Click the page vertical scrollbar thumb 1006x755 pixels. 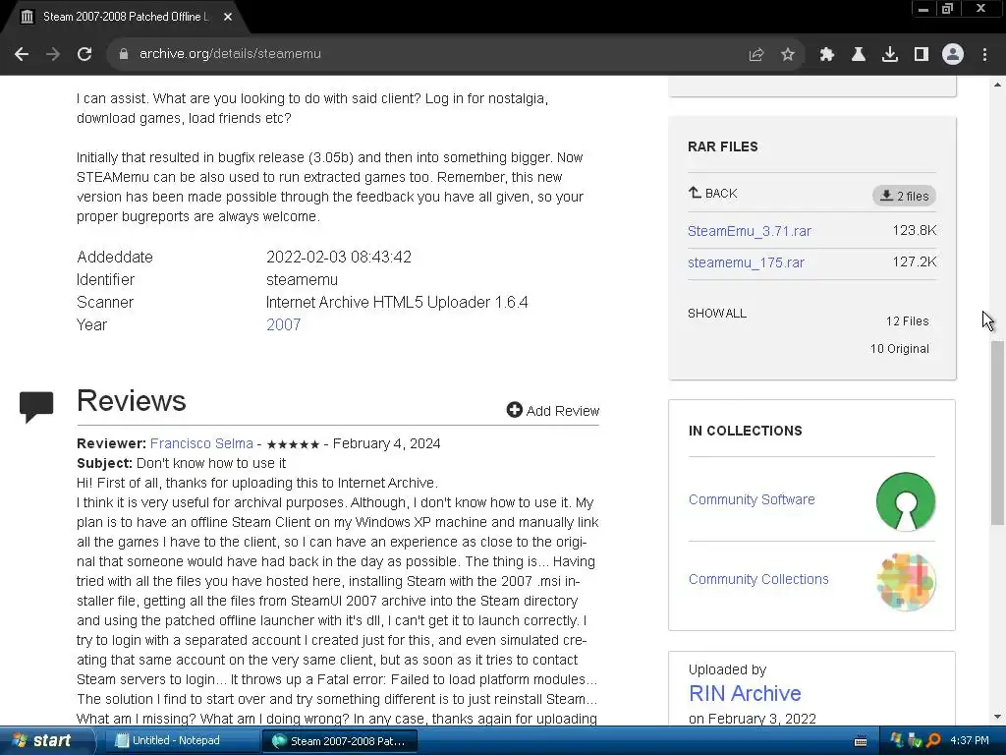coord(997,433)
